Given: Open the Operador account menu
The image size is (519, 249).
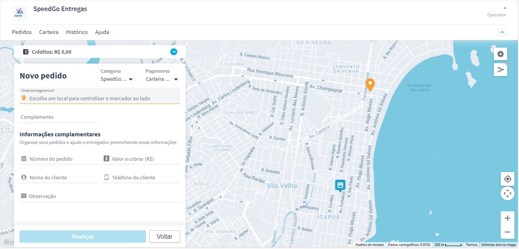Looking at the screenshot, I should point(505,8).
